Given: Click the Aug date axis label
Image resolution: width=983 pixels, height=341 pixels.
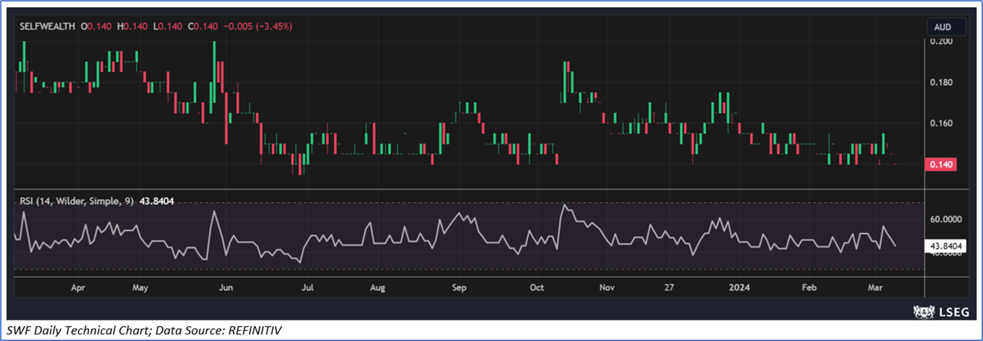Looking at the screenshot, I should tap(377, 287).
